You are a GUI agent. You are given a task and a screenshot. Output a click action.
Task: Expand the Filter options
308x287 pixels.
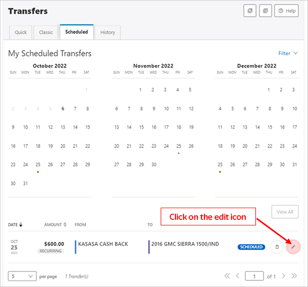288,53
